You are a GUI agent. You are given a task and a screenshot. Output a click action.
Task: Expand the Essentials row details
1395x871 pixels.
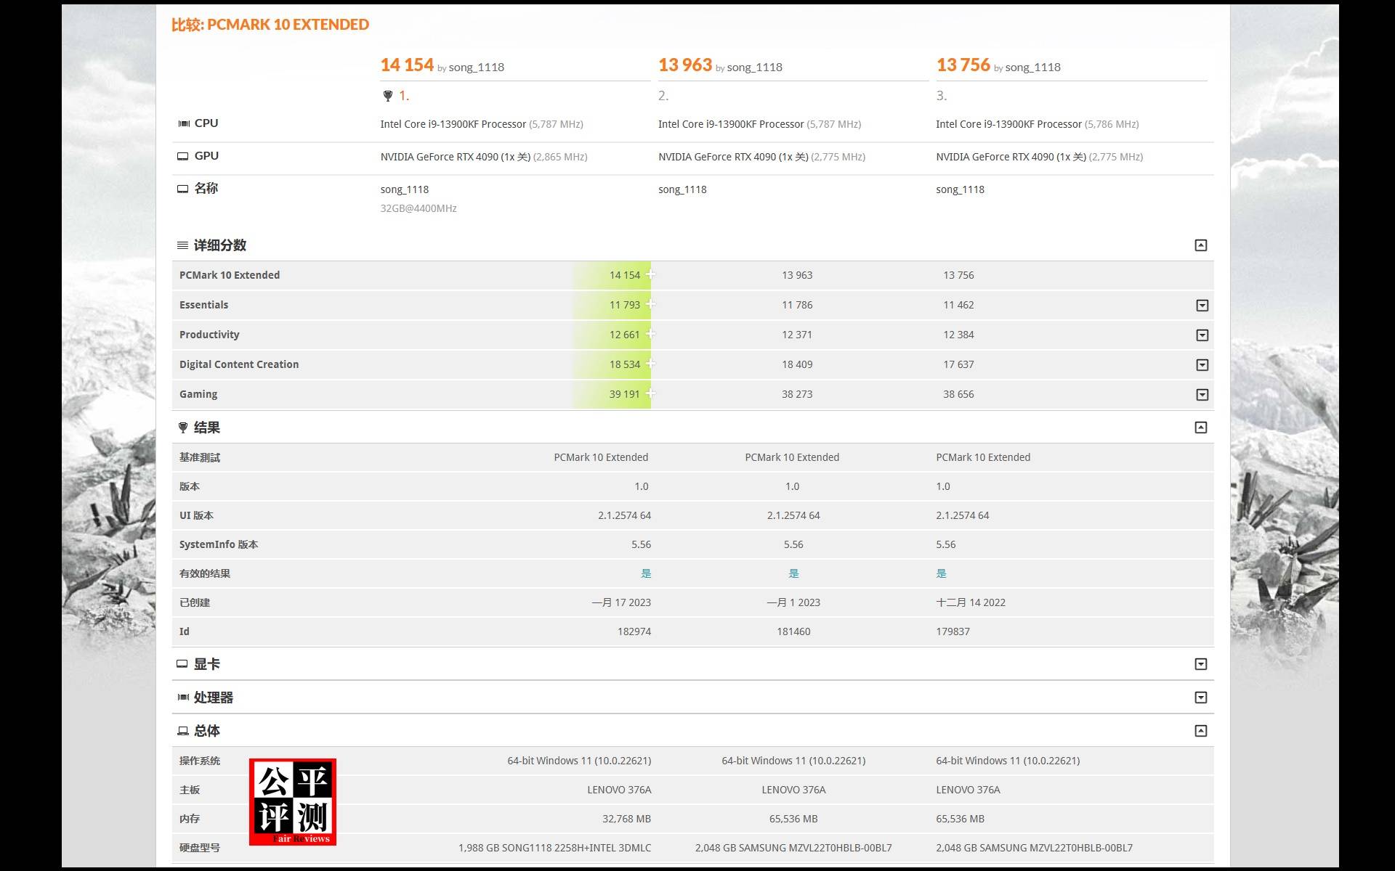point(1202,306)
